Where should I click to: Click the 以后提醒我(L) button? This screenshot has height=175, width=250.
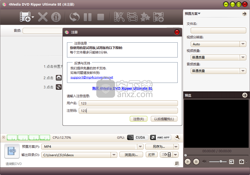pos(164,119)
